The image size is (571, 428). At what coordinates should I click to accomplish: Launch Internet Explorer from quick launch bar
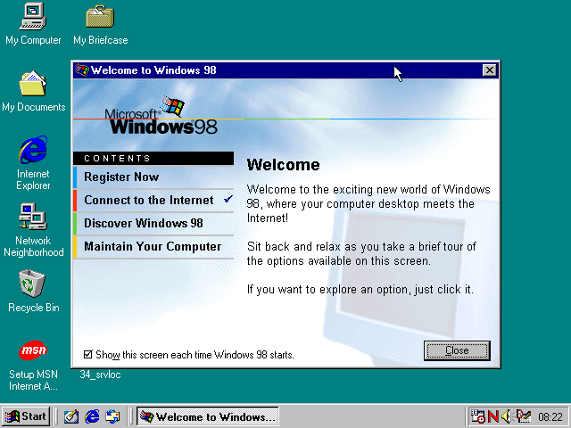click(92, 416)
